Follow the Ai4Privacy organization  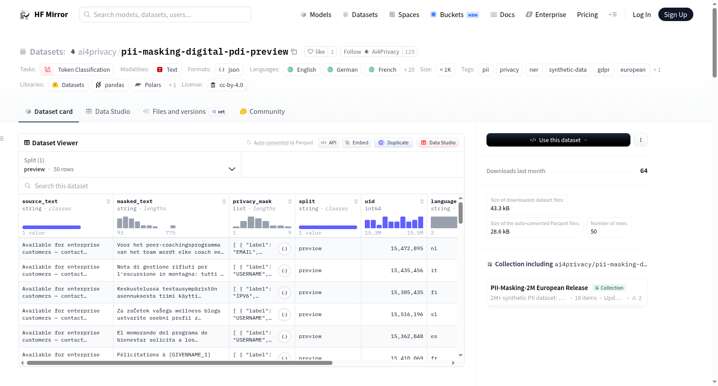[x=371, y=52]
